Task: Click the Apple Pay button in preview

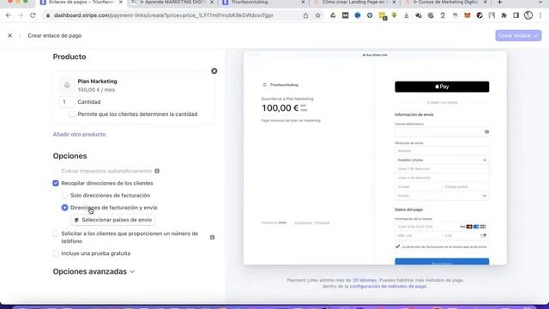Action: pyautogui.click(x=442, y=87)
